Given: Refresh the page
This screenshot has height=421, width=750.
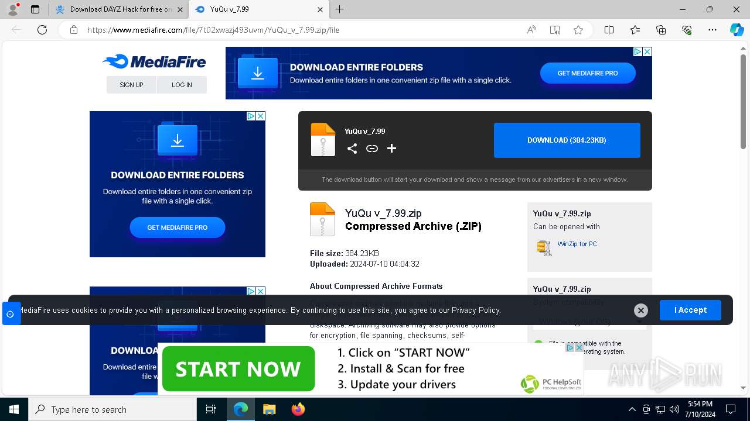Looking at the screenshot, I should click(x=42, y=30).
